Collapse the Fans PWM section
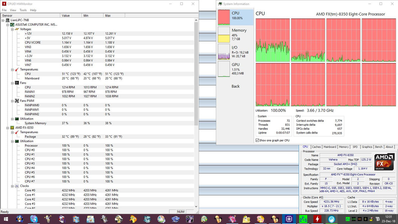 pos(12,101)
